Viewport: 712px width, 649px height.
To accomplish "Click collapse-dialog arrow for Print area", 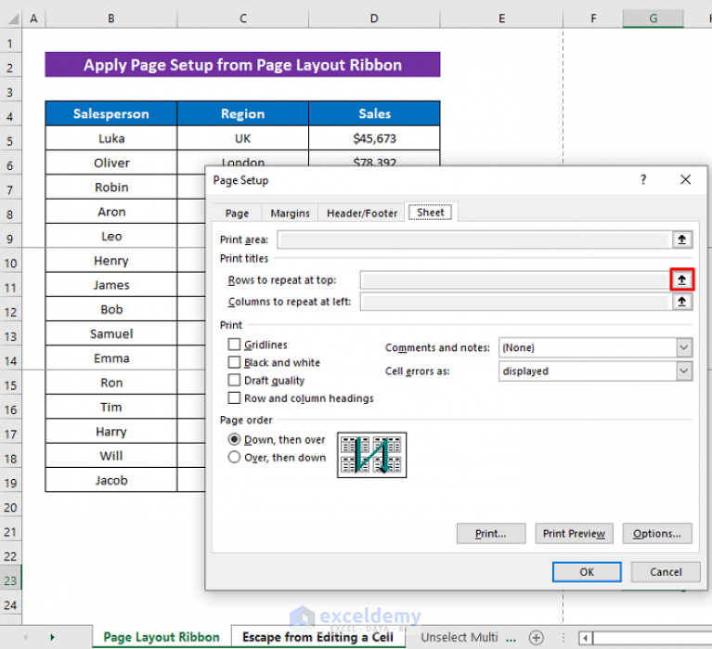I will tap(681, 240).
